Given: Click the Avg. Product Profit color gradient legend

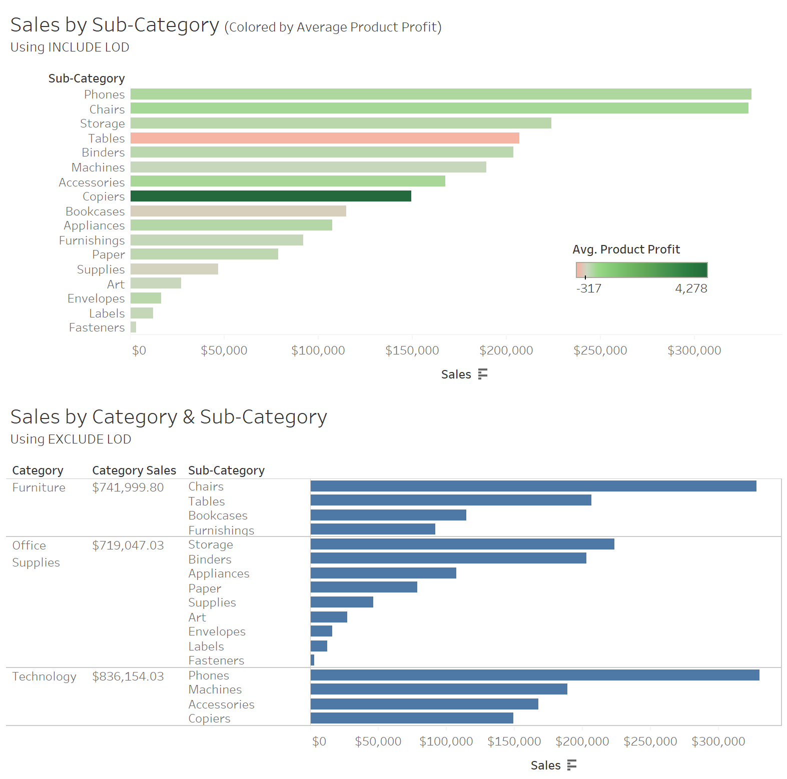Looking at the screenshot, I should click(x=641, y=270).
